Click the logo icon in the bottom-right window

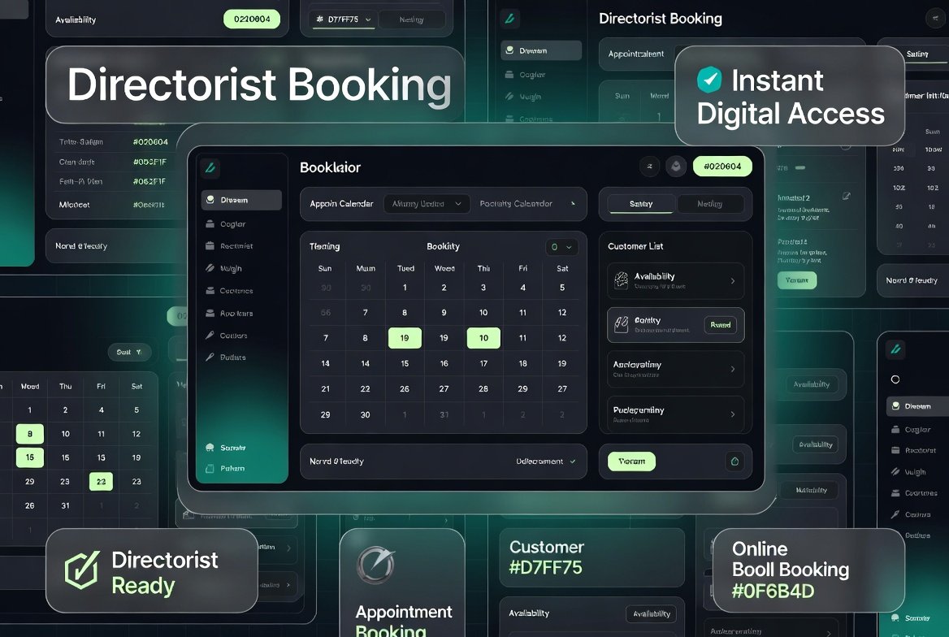[x=895, y=349]
